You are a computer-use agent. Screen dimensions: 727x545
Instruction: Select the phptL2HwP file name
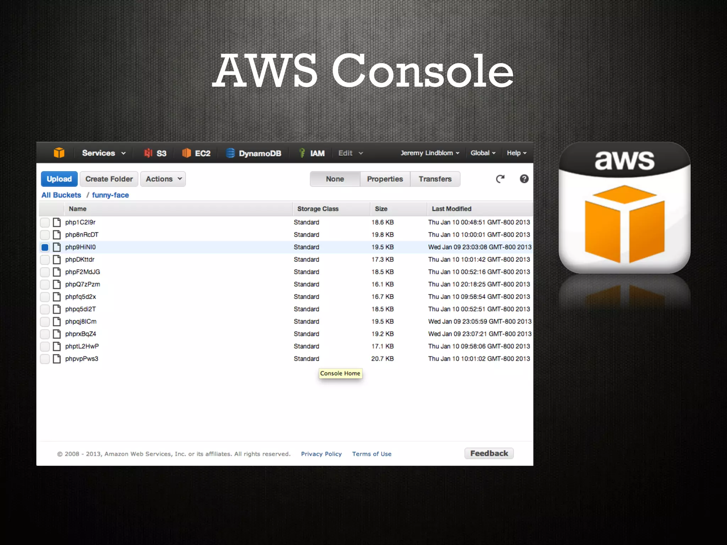(x=82, y=346)
